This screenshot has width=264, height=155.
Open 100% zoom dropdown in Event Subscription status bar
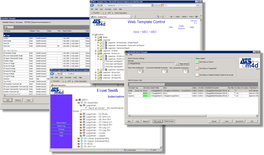coord(159,150)
